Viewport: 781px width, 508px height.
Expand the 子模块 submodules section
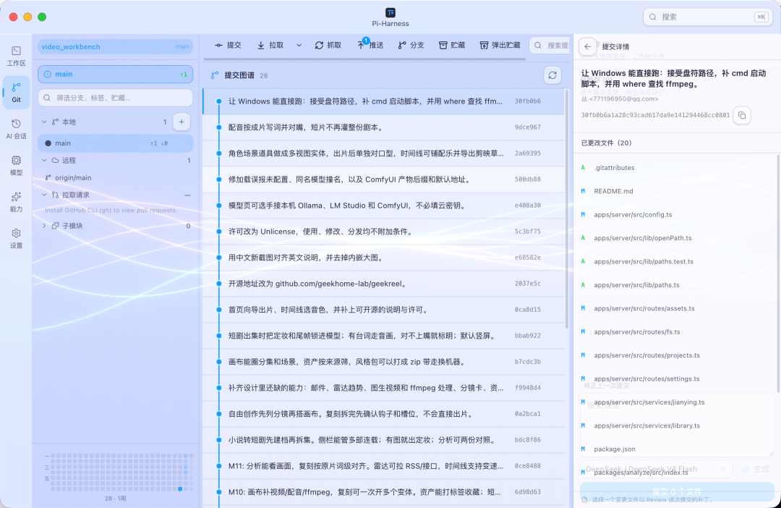[x=44, y=225]
